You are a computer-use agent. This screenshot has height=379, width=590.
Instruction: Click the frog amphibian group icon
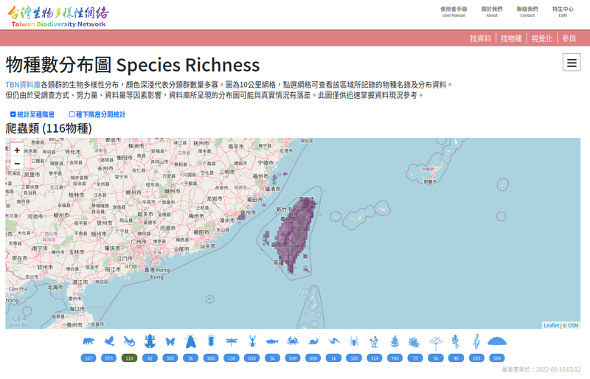tap(150, 342)
